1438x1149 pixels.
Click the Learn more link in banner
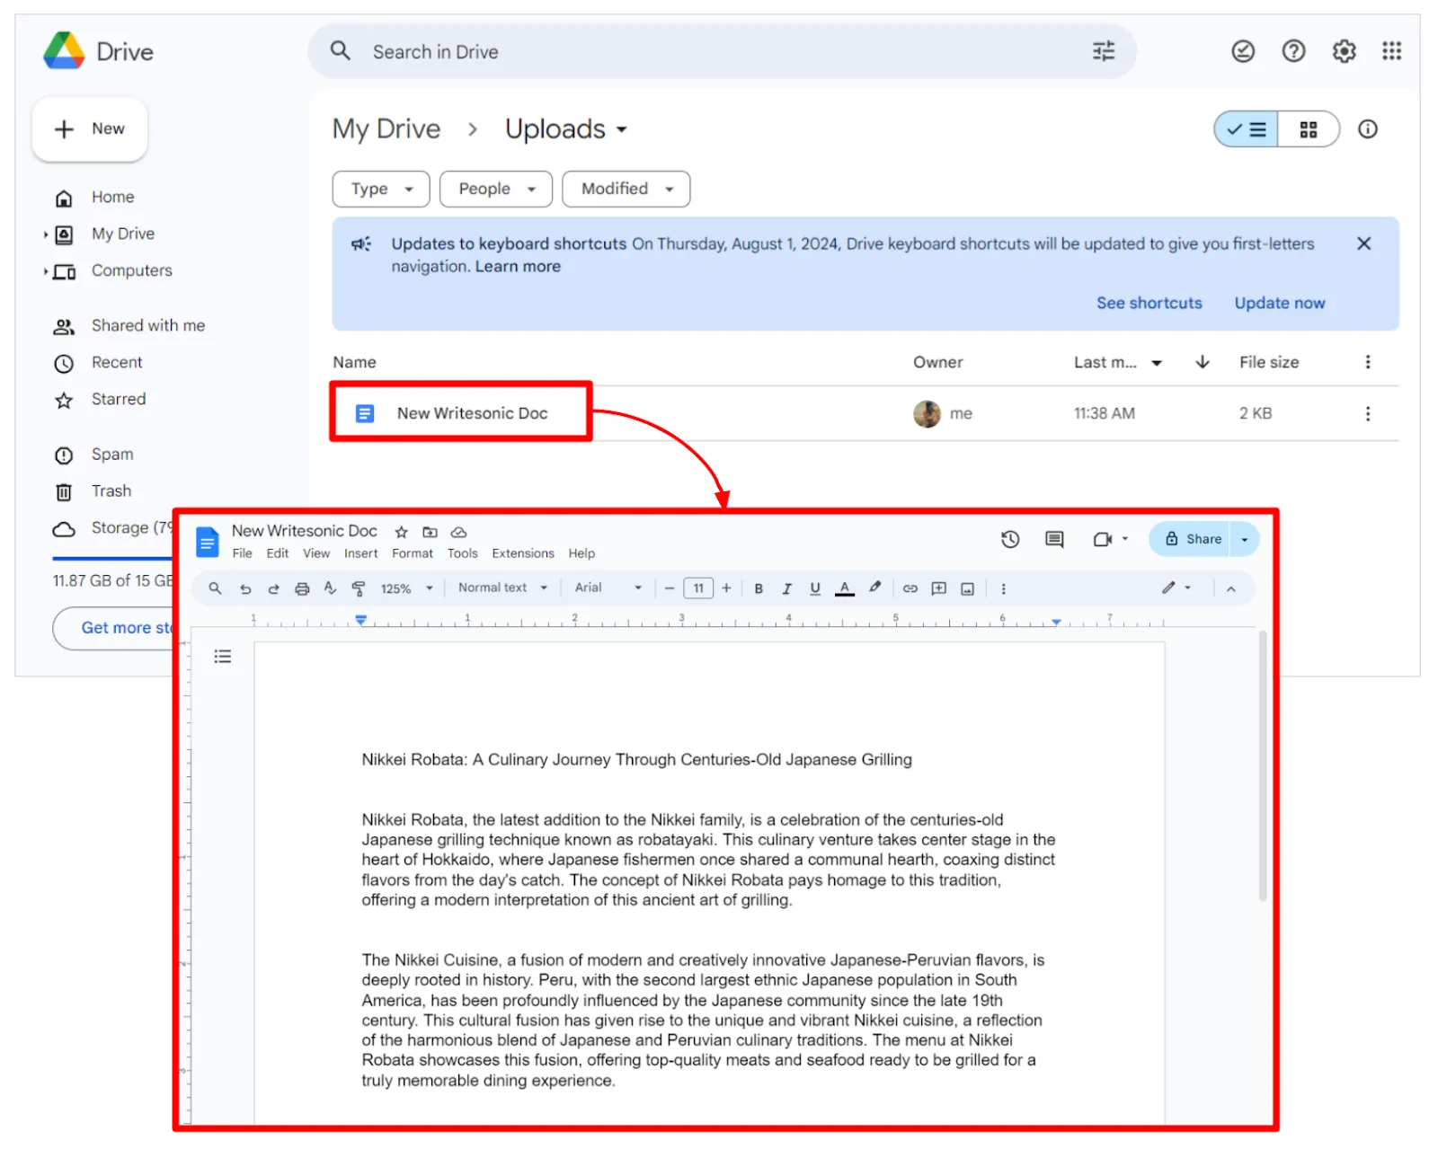pos(518,266)
